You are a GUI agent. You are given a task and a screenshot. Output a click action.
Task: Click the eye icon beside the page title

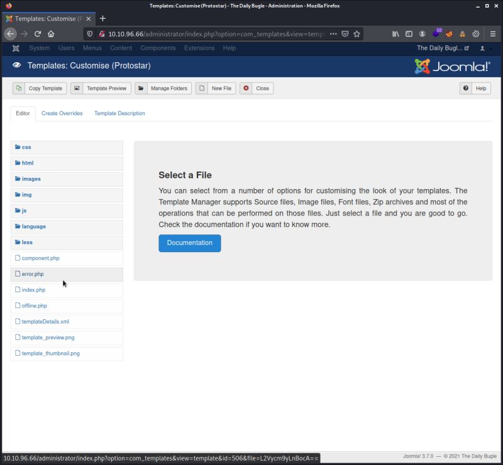coord(16,65)
